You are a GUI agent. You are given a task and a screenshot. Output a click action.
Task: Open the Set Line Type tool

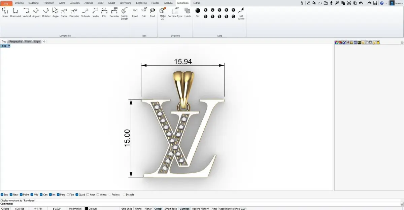pos(175,12)
